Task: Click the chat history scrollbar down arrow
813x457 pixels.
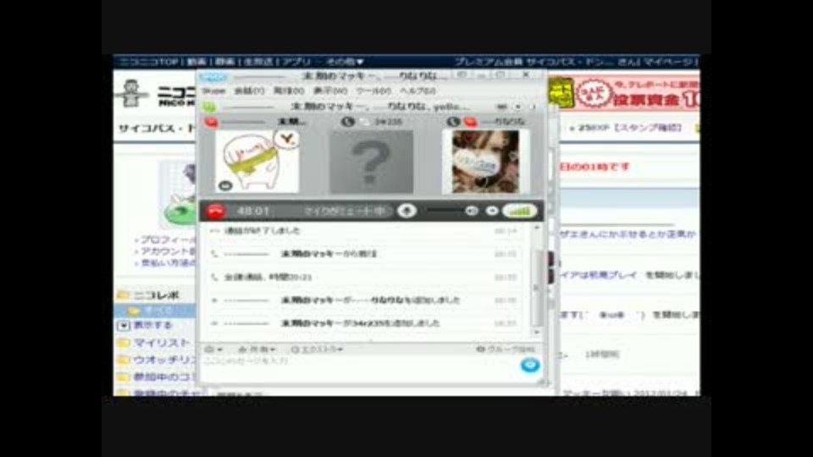Action: point(537,332)
